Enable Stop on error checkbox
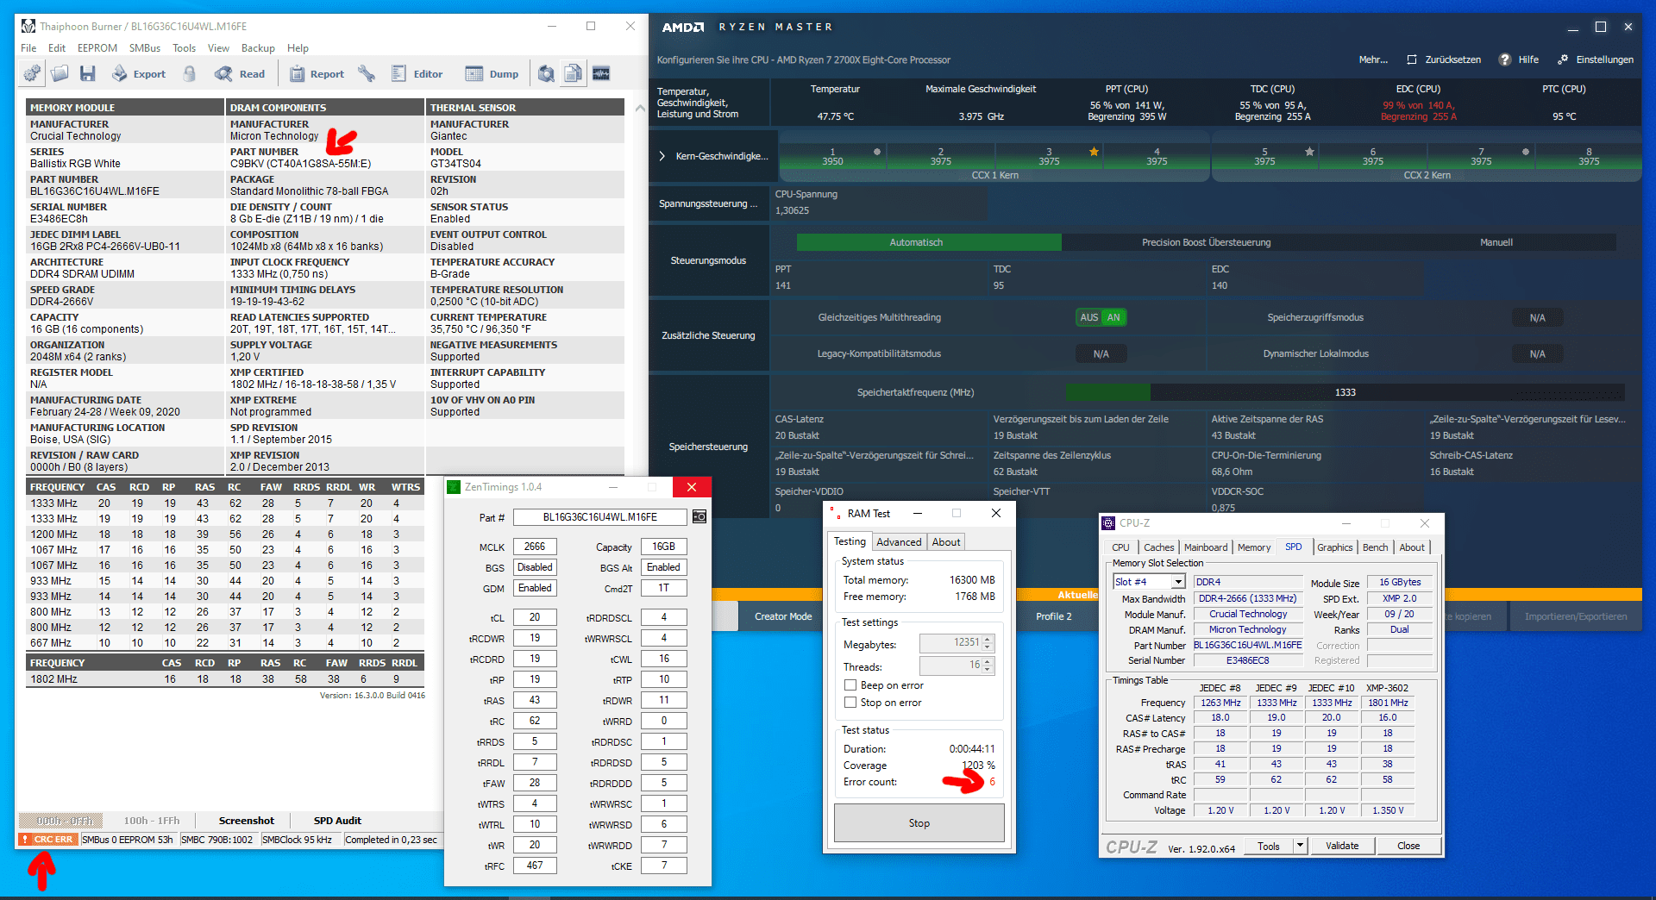 tap(850, 703)
